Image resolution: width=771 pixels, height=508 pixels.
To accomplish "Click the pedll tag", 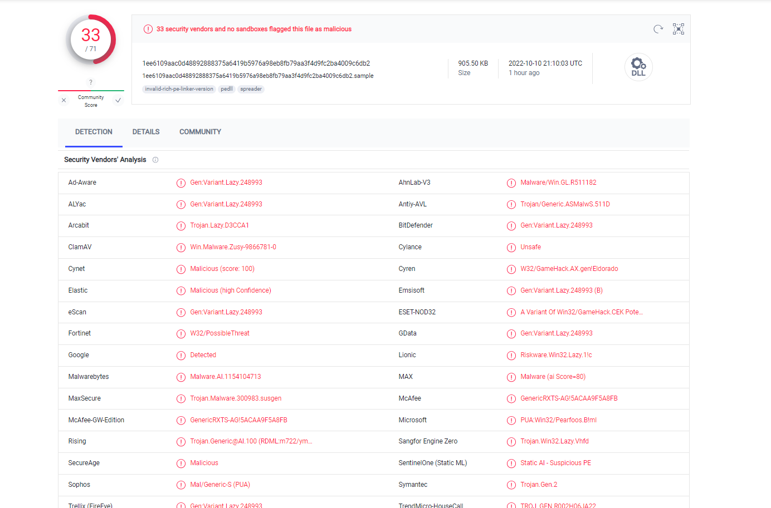I will point(226,89).
